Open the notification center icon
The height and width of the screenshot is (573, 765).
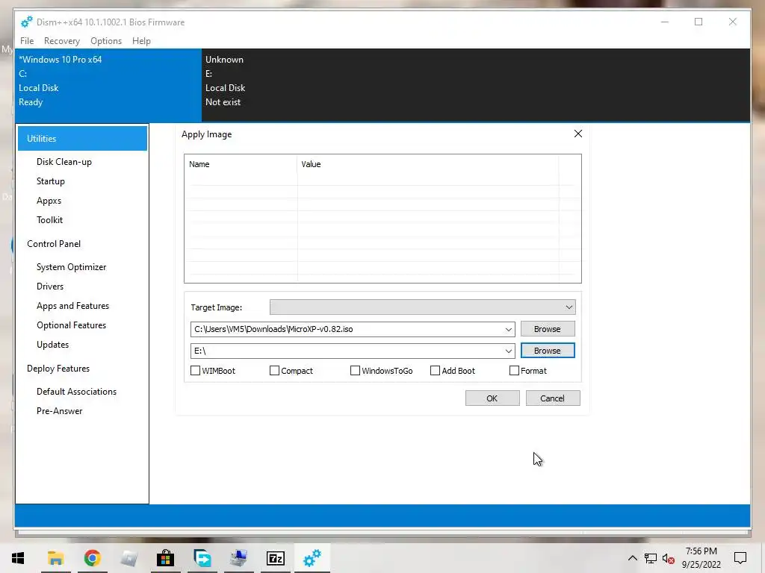point(740,558)
